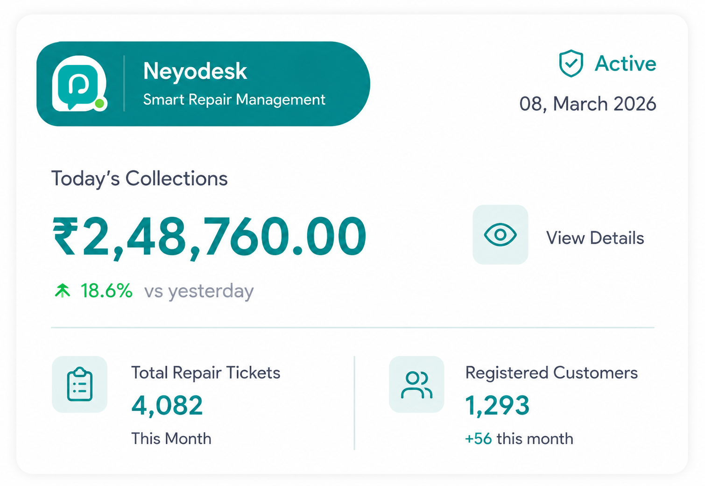Image resolution: width=705 pixels, height=486 pixels.
Task: Toggle the eye icon to view details
Action: coord(500,234)
